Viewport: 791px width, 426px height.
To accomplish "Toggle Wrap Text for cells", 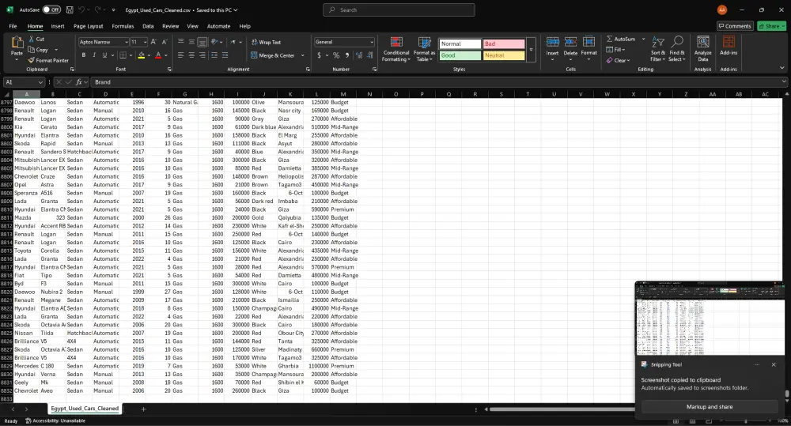I will coord(266,42).
